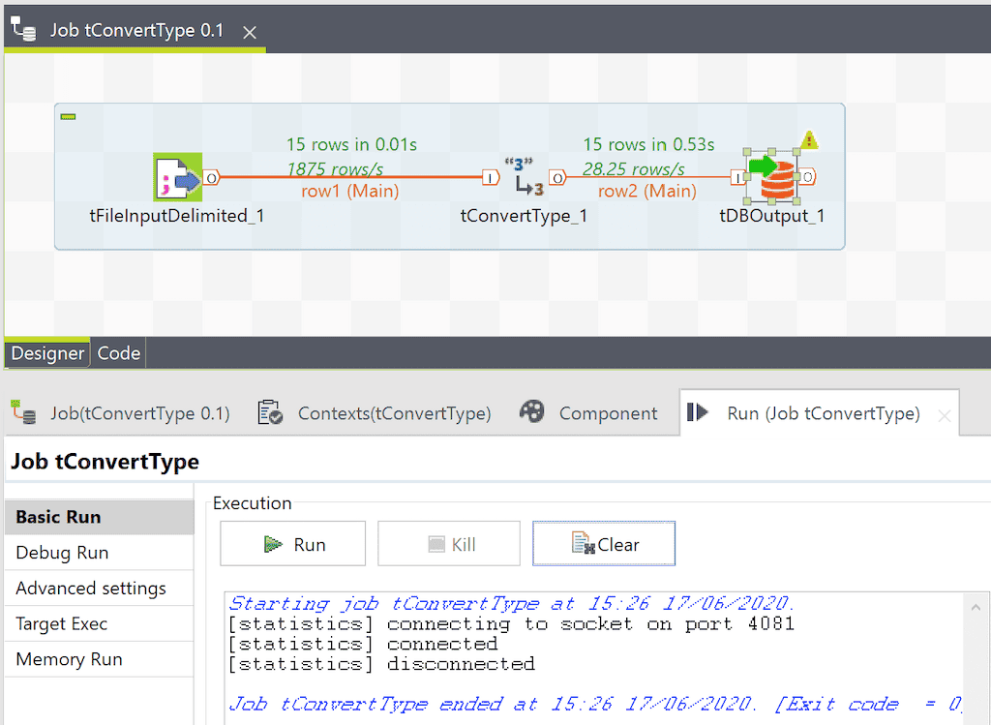Image resolution: width=991 pixels, height=725 pixels.
Task: Click the Kill button
Action: point(448,543)
